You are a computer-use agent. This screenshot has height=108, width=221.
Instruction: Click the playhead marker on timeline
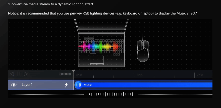[74, 71]
